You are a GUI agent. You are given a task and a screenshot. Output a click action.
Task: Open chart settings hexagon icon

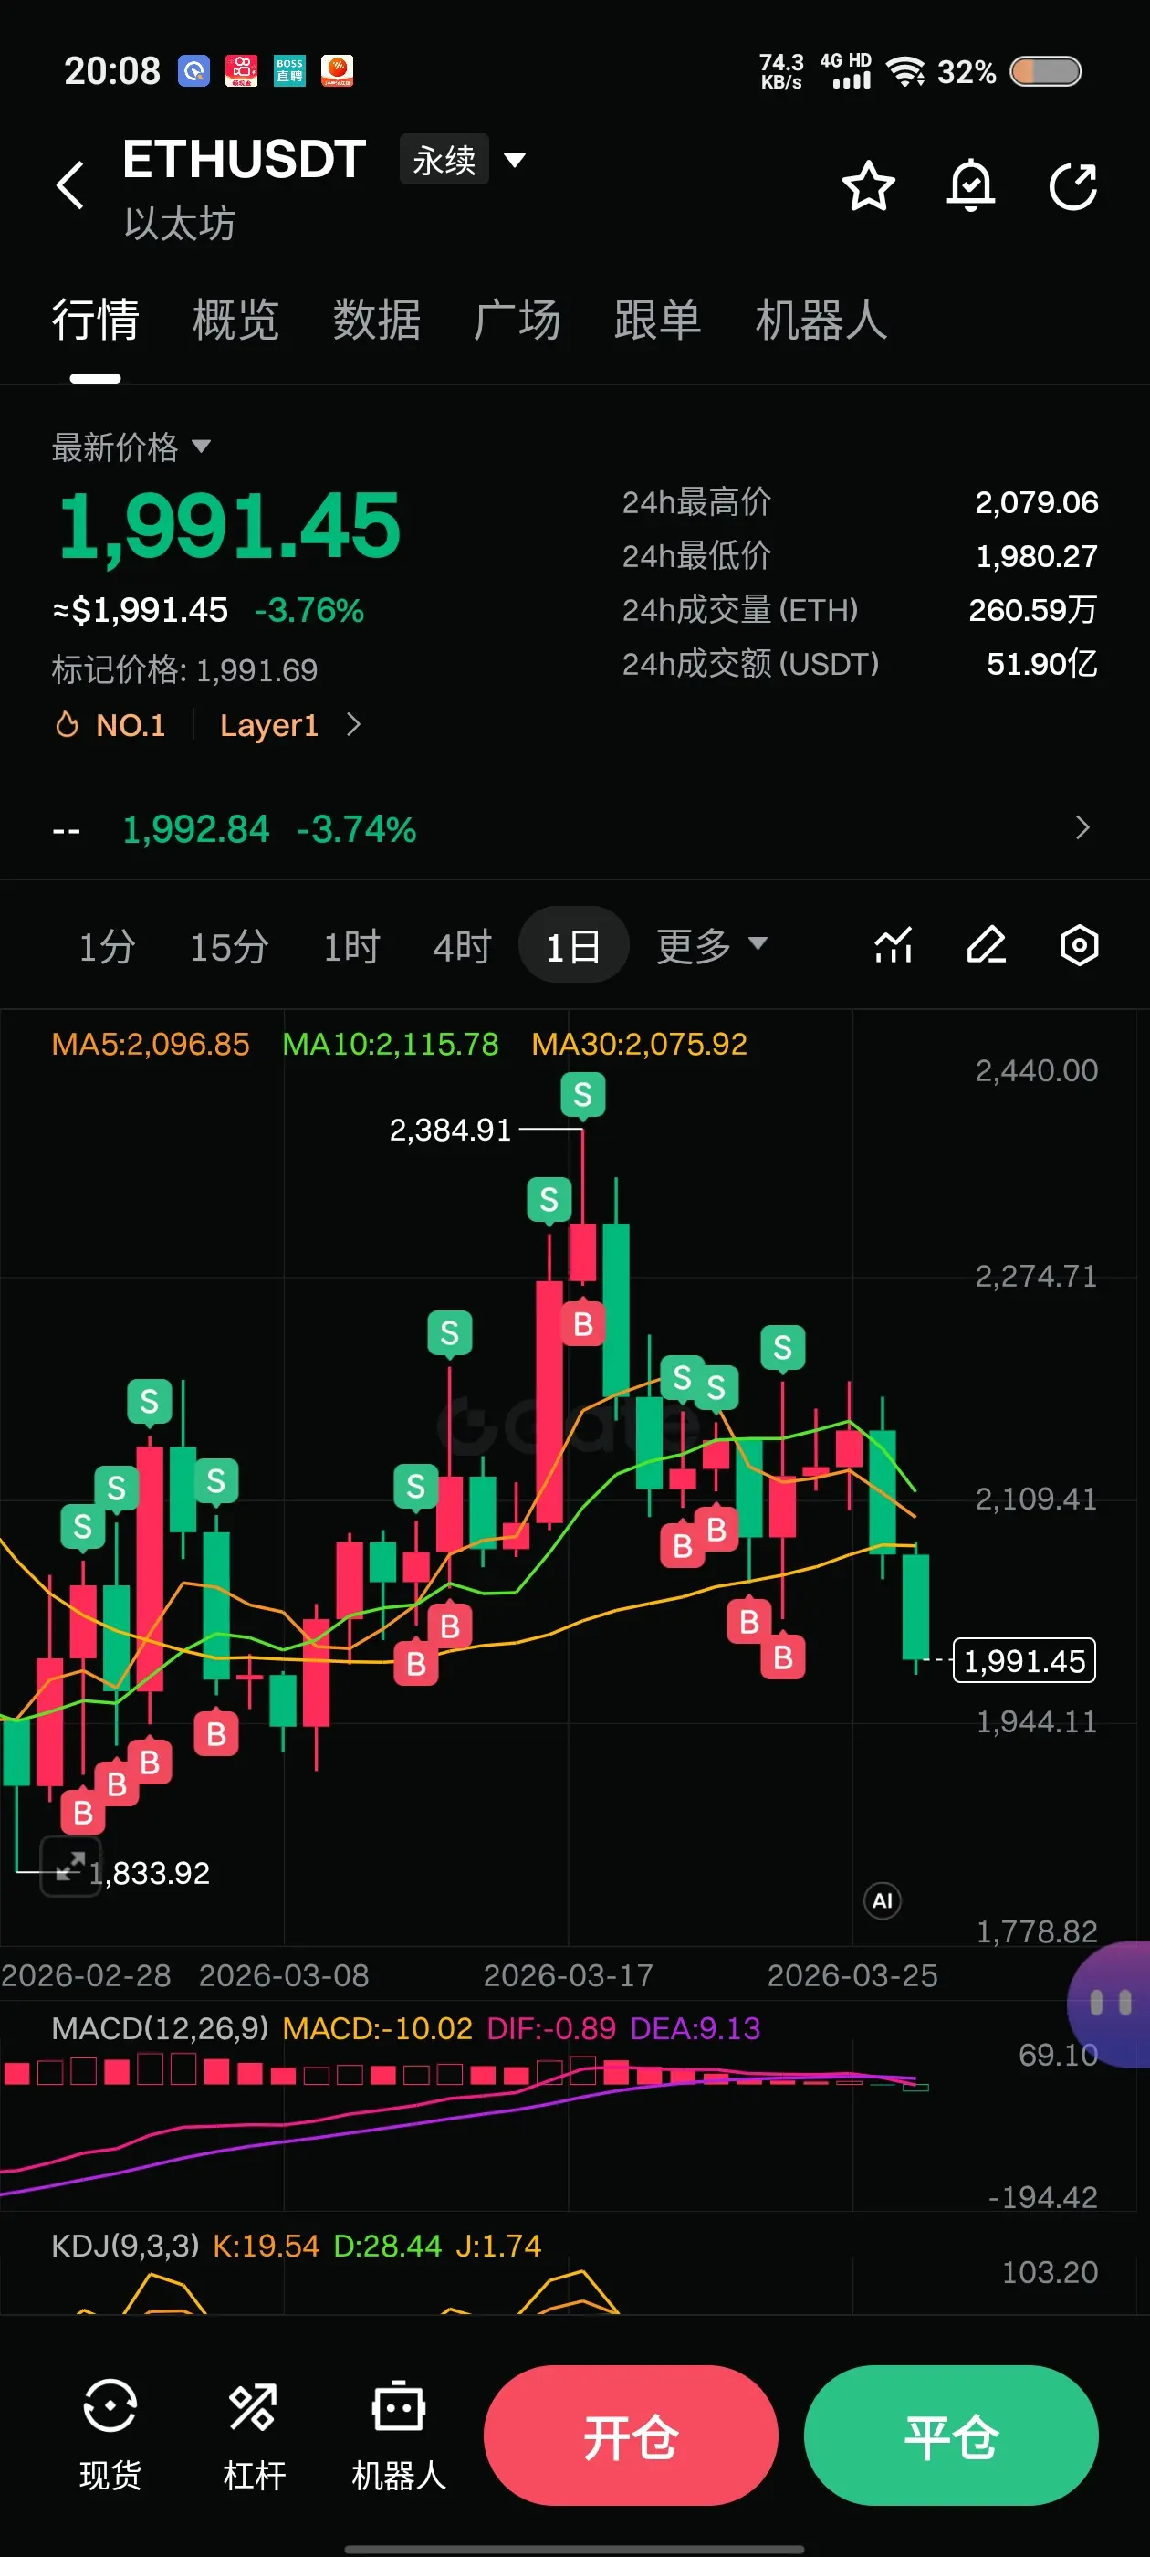(1080, 945)
